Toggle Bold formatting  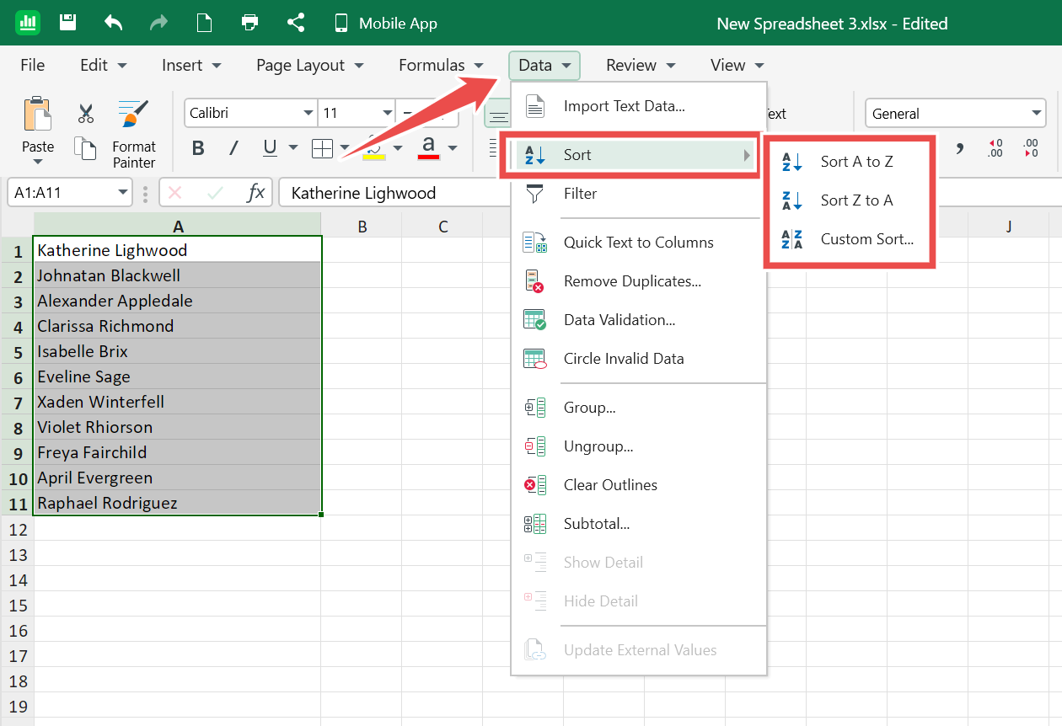(x=198, y=149)
